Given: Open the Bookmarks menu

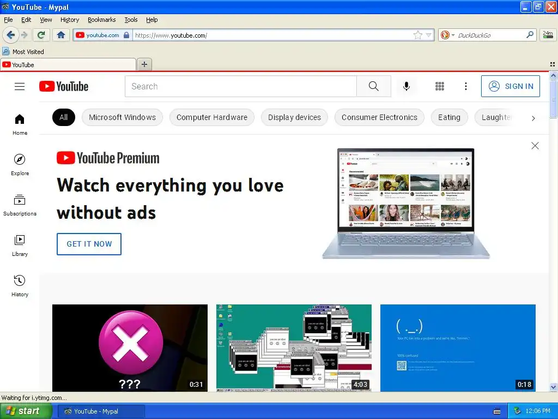Looking at the screenshot, I should [x=101, y=20].
